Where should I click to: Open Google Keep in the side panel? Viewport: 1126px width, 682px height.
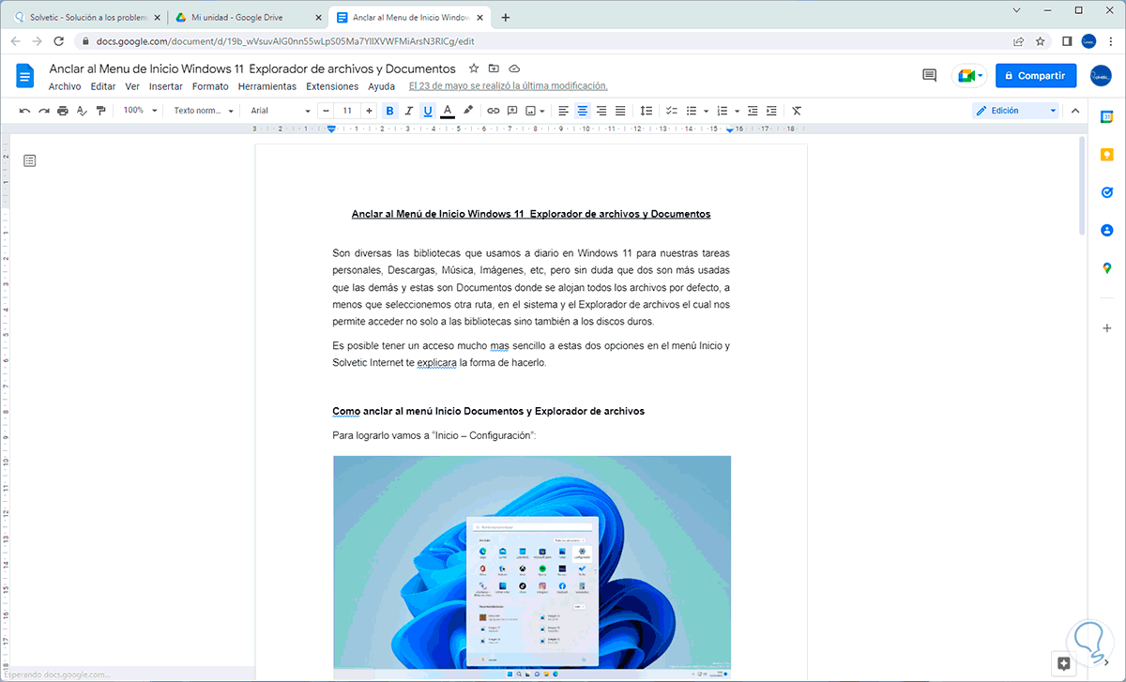(1107, 155)
